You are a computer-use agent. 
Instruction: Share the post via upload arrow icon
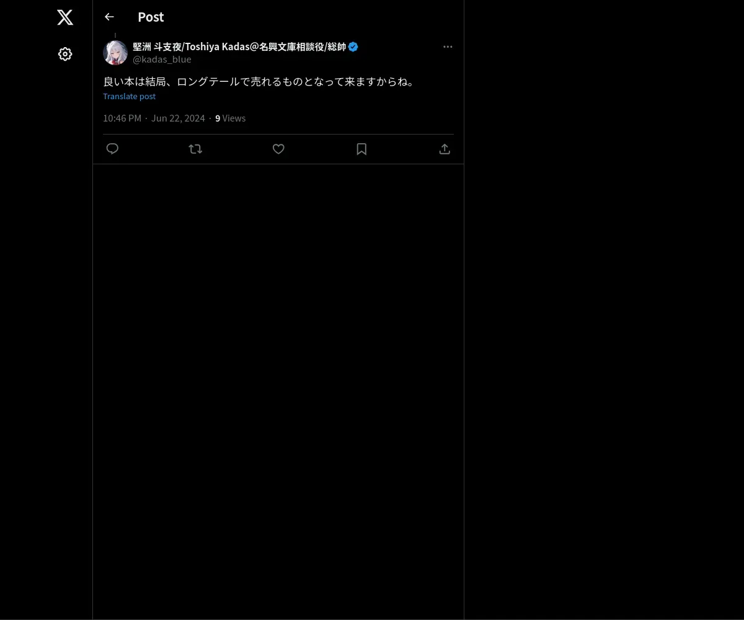point(445,149)
